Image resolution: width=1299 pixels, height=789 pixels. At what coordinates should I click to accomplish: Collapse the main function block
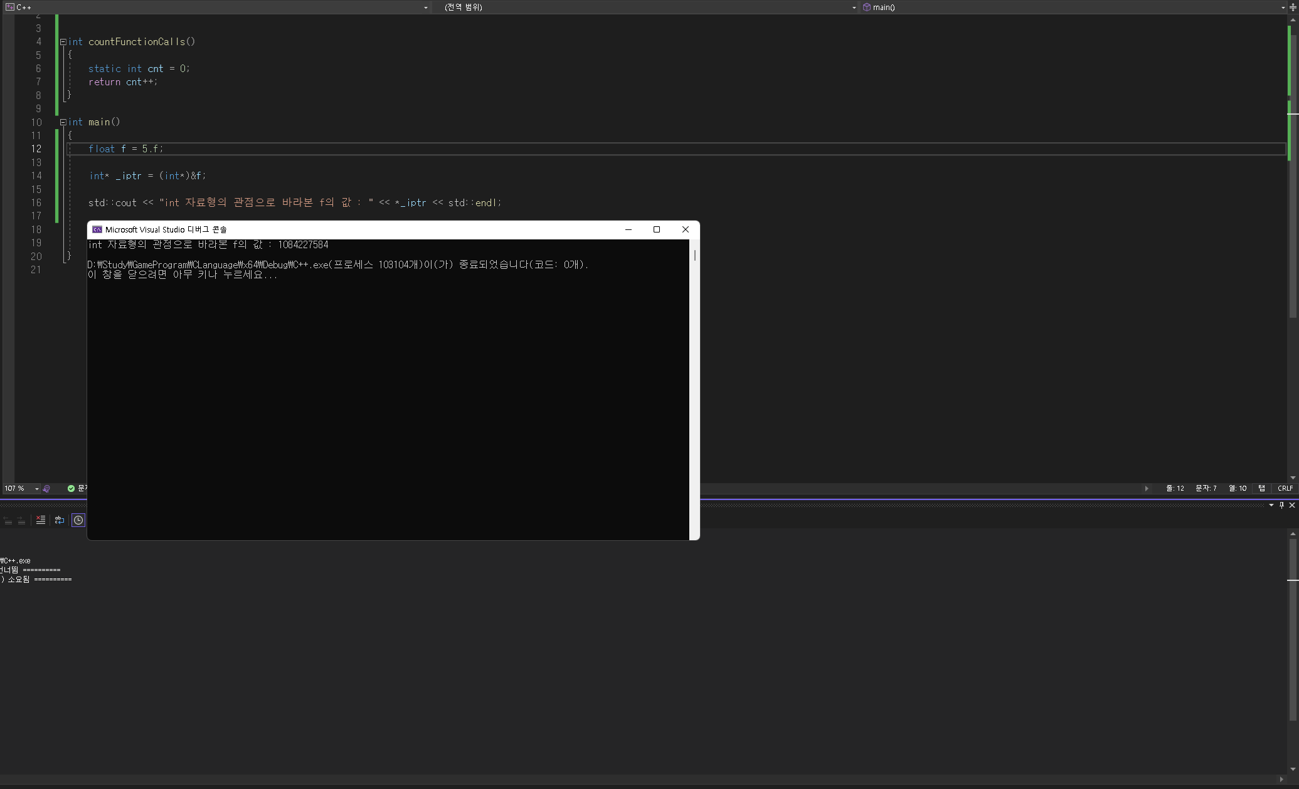click(x=63, y=122)
